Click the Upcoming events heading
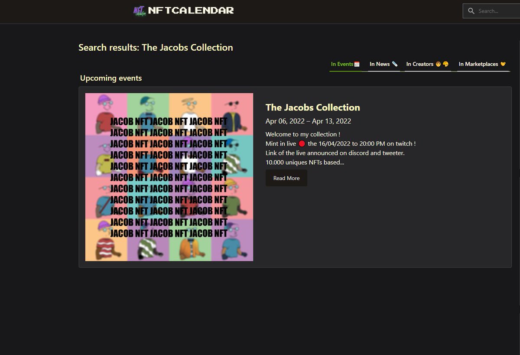520x355 pixels. click(x=111, y=78)
